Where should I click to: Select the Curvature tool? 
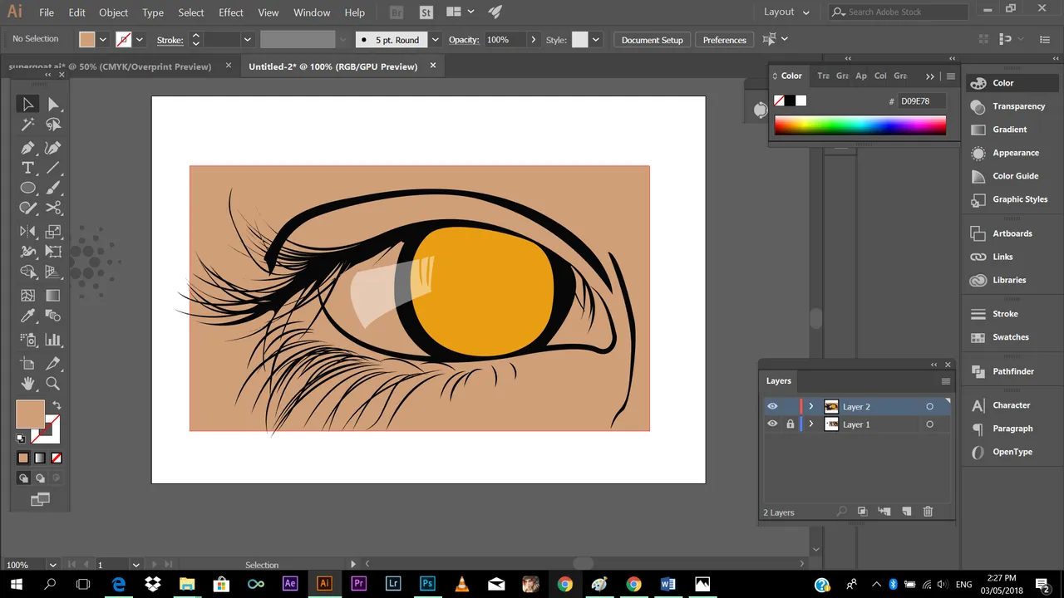click(53, 148)
